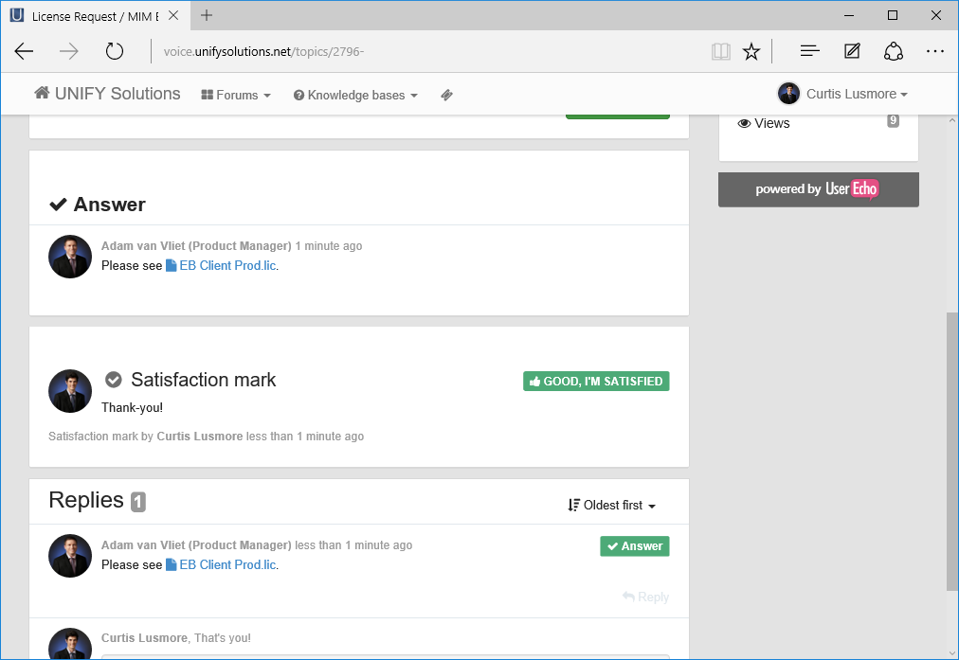Download EB Client Prod.lic in Replies
This screenshot has width=959, height=660.
coord(222,565)
